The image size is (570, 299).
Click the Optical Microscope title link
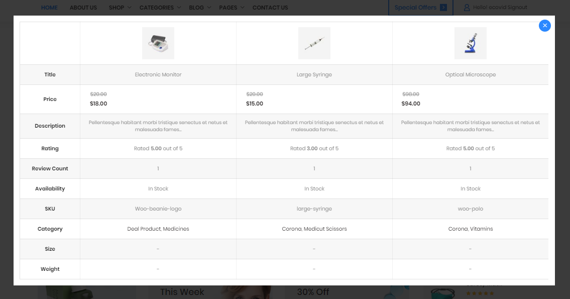coord(471,74)
